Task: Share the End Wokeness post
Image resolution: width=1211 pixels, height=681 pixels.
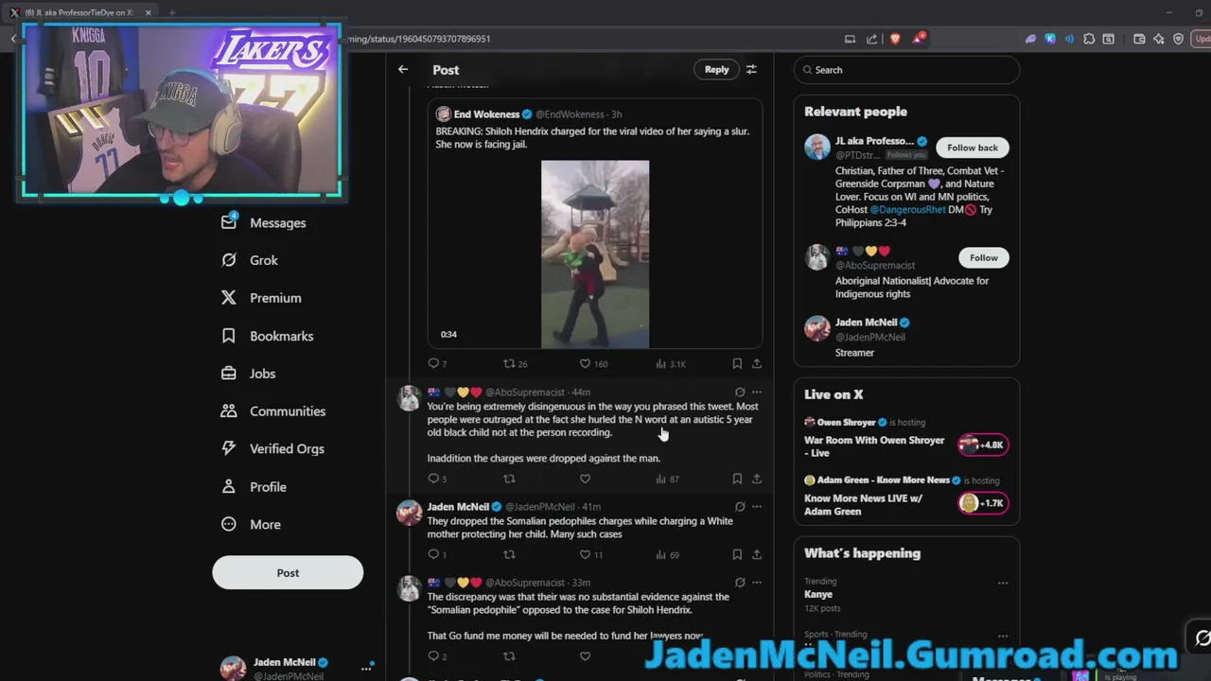Action: pyautogui.click(x=756, y=363)
